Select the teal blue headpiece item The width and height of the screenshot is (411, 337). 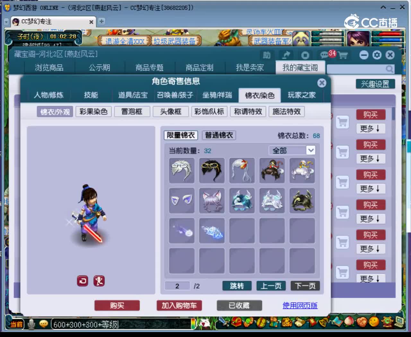pos(242,201)
